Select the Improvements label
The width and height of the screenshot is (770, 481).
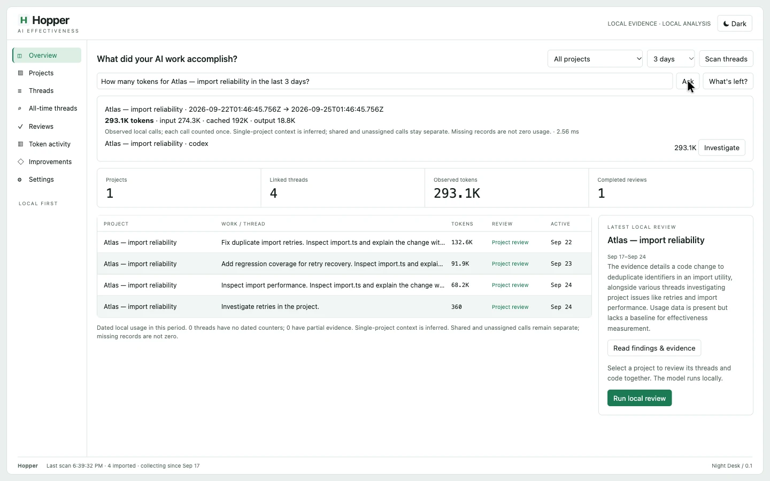(x=50, y=162)
